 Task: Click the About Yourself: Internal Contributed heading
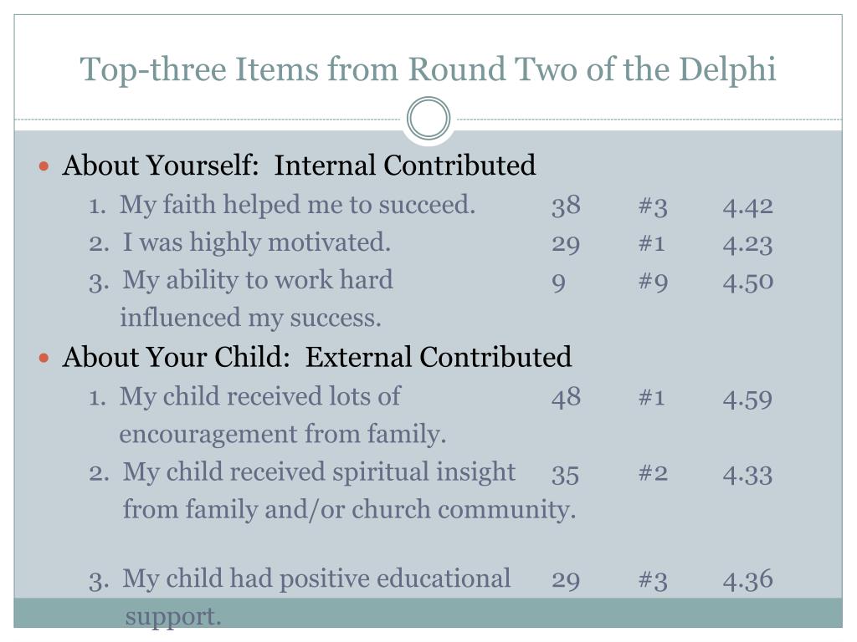point(299,166)
